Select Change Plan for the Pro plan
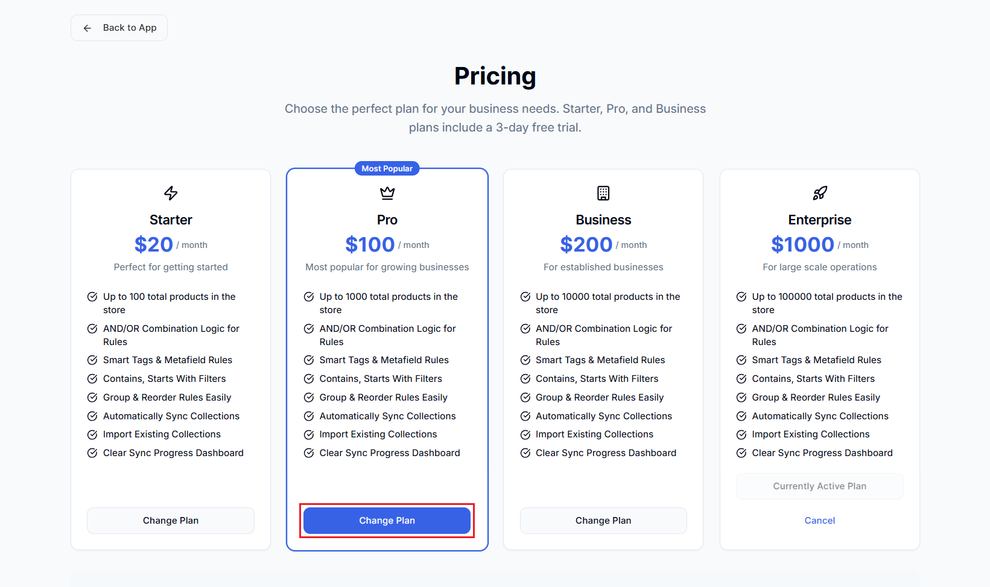The image size is (990, 587). [387, 520]
